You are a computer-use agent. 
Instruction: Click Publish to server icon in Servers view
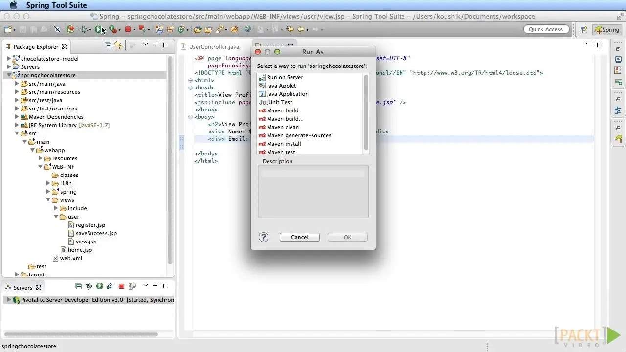pyautogui.click(x=132, y=286)
